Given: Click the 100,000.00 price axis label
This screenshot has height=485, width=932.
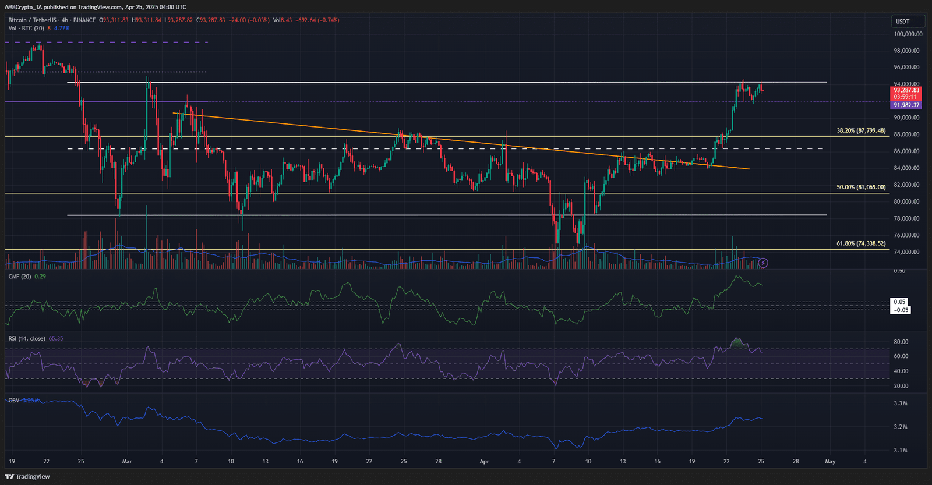Looking at the screenshot, I should [908, 34].
